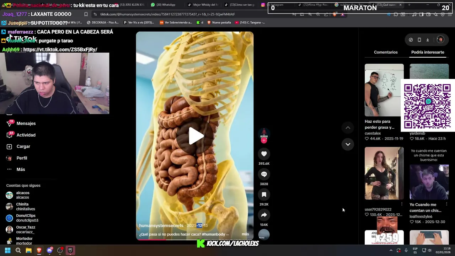Open the Windows Start menu
The height and width of the screenshot is (256, 455).
(x=7, y=250)
